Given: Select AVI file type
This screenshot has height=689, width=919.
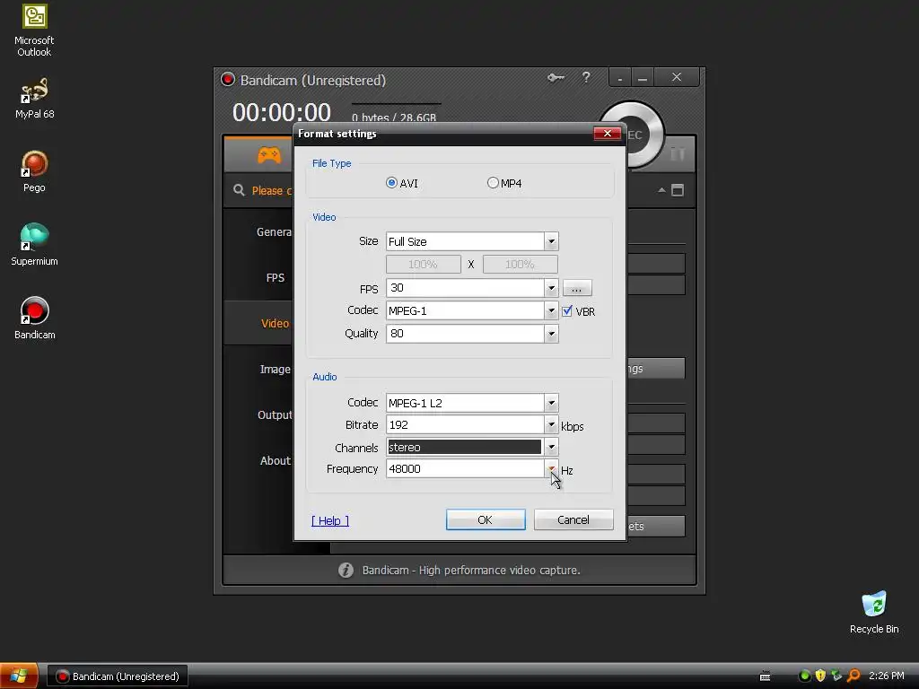Looking at the screenshot, I should click(x=402, y=183).
